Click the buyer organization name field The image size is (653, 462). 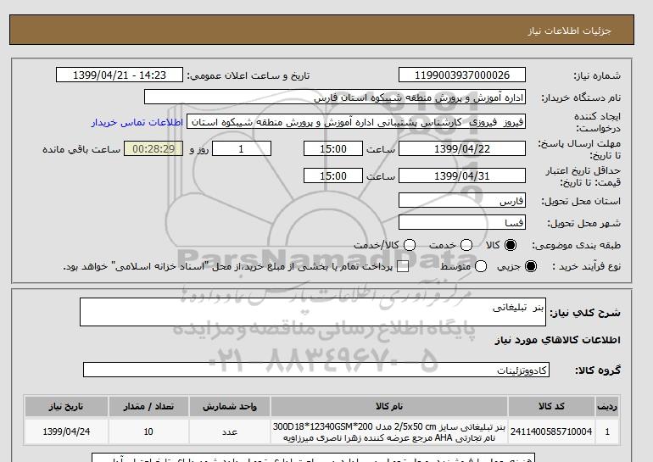(x=334, y=97)
